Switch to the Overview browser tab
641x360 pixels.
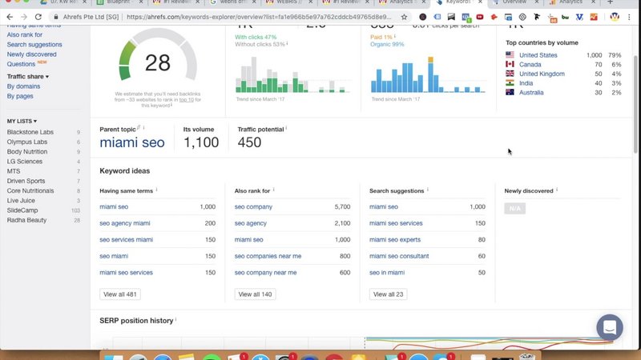click(514, 2)
